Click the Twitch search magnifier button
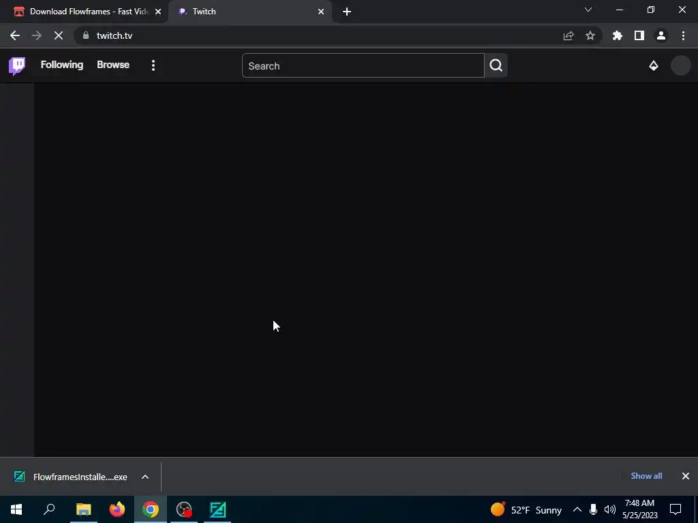This screenshot has height=523, width=698. (496, 65)
